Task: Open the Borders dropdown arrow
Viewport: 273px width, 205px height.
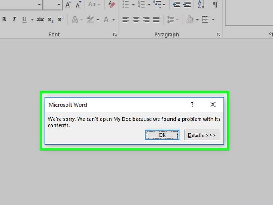Action: click(x=213, y=20)
